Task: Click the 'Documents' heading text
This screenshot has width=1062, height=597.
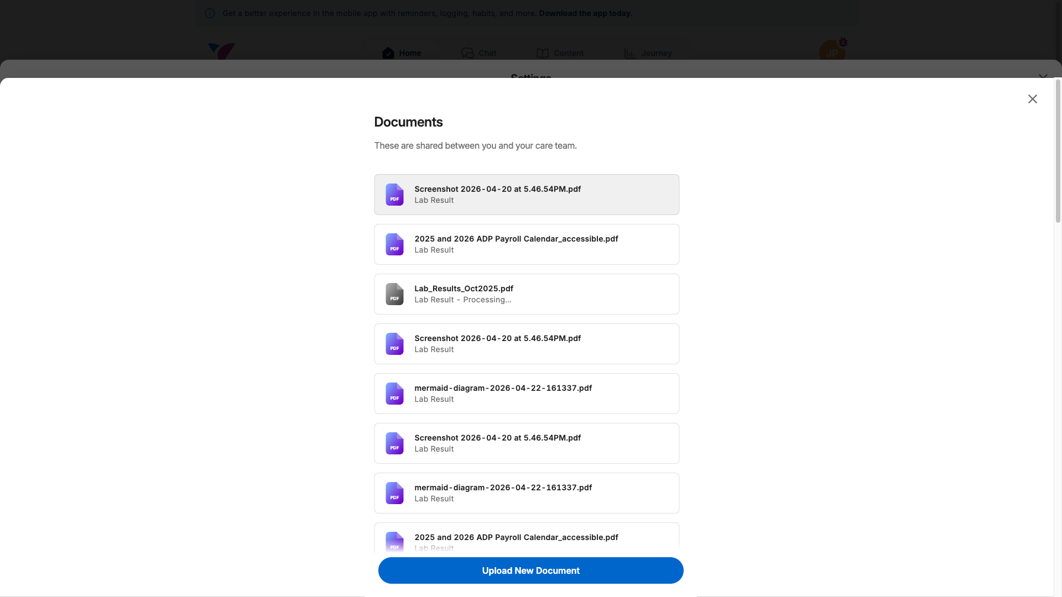Action: (408, 122)
